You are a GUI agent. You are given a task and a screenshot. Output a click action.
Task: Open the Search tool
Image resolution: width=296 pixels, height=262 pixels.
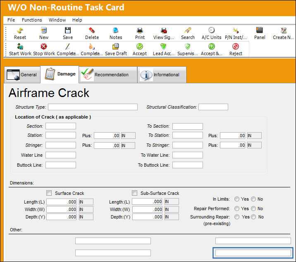(x=188, y=31)
